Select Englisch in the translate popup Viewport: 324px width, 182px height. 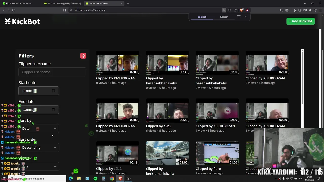pyautogui.click(x=202, y=17)
